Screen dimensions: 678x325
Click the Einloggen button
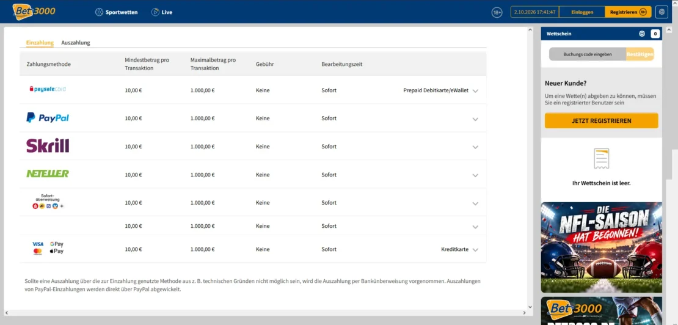[x=582, y=12]
